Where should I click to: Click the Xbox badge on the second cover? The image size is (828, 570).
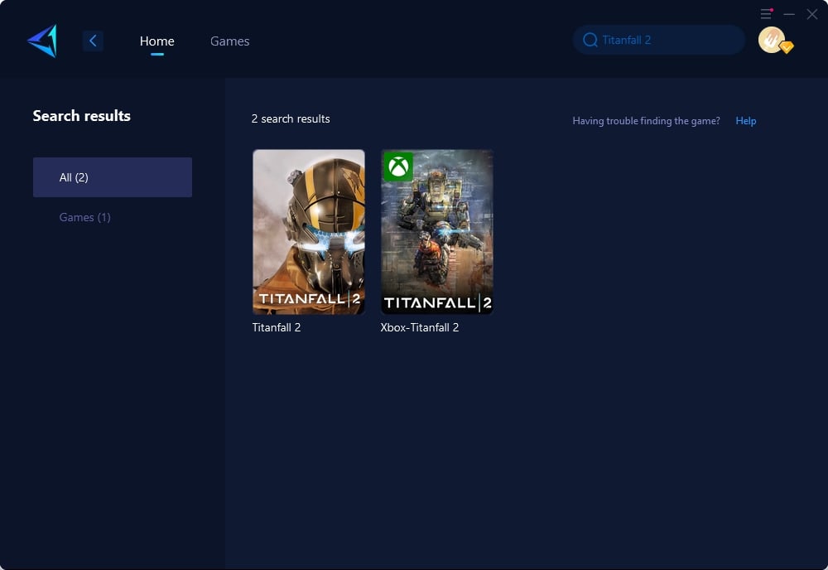398,167
